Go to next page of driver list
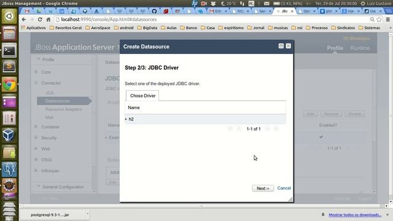Viewport: 393px width, 221px height. [268, 128]
